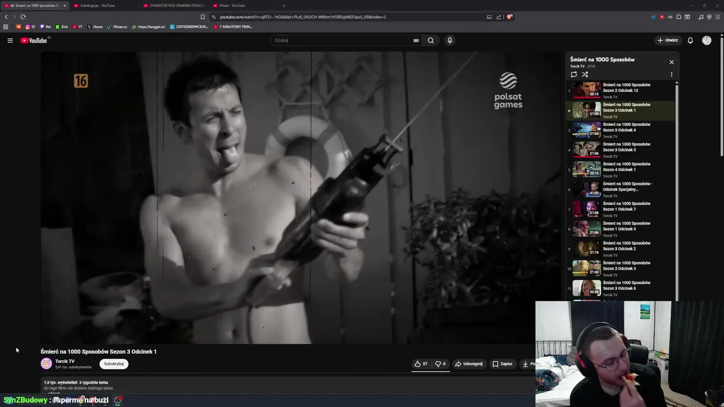Switch to Subskrypcje - YouTube tab
Viewport: 724px width, 407px height.
pyautogui.click(x=102, y=6)
